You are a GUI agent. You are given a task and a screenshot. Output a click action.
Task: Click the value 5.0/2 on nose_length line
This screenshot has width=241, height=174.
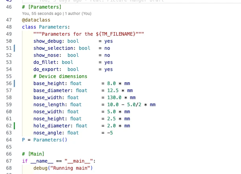[x=134, y=105]
